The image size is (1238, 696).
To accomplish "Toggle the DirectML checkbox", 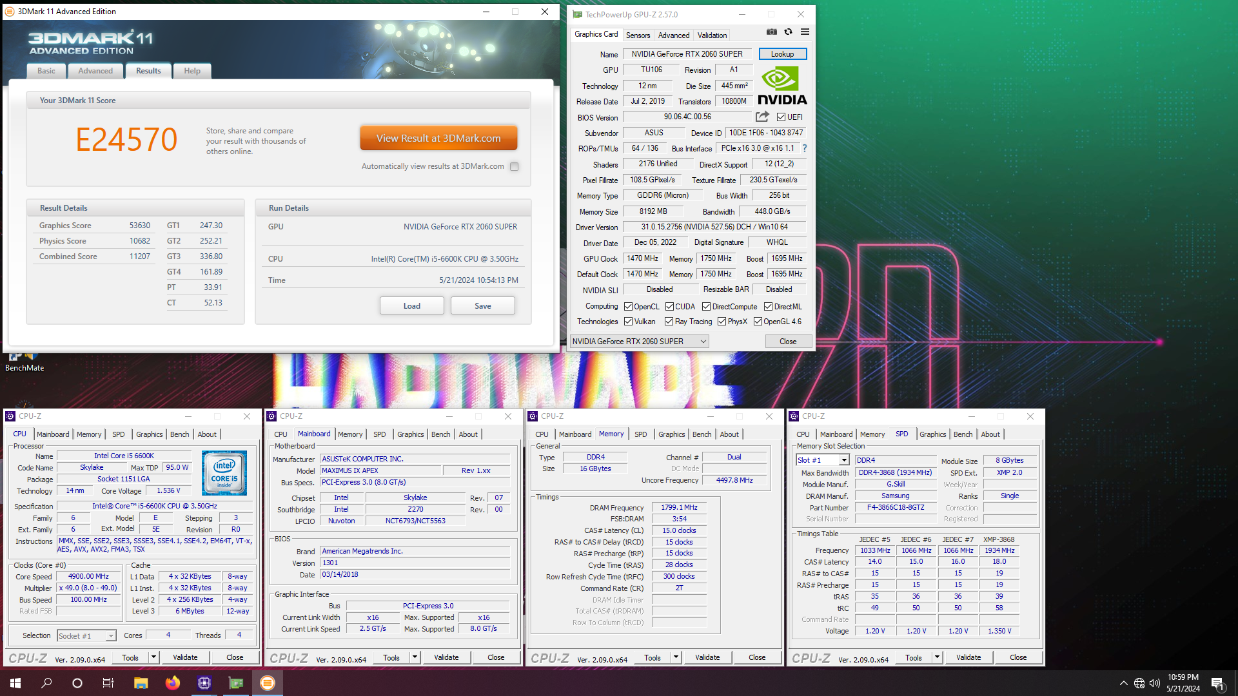I will click(x=768, y=307).
